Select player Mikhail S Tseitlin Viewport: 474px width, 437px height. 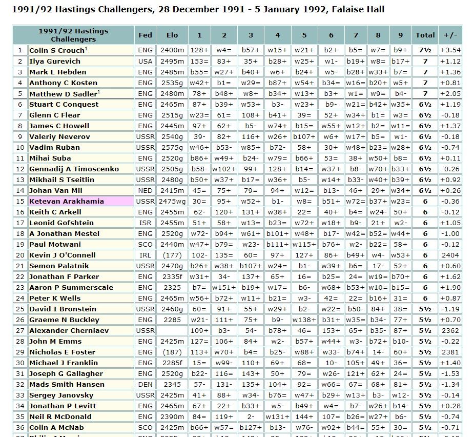pyautogui.click(x=61, y=180)
